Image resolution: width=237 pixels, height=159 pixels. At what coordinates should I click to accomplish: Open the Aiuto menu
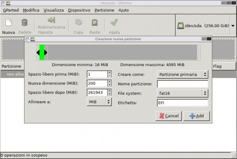pos(124,10)
